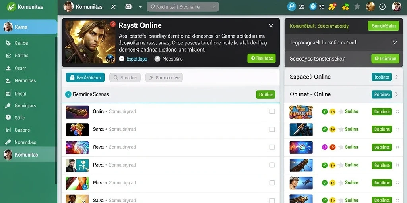Click the gray star icon in top bar

(357, 6)
